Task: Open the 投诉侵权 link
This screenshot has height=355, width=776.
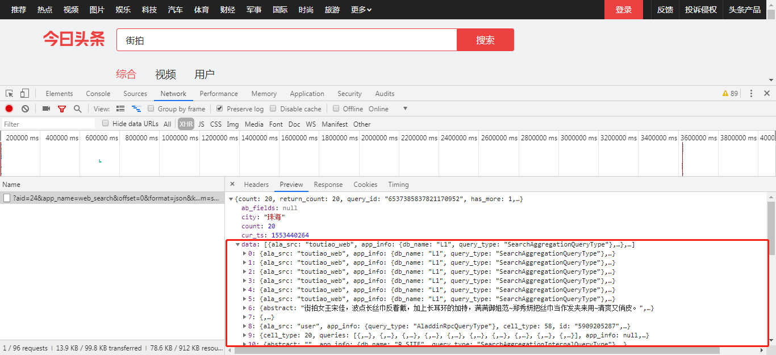Action: coord(701,10)
